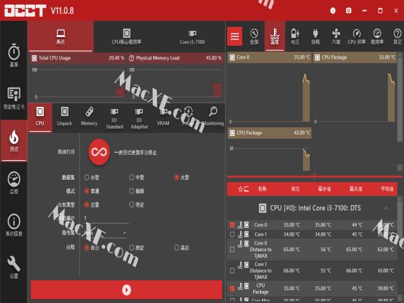
Task: Open the 指令集 Auto dropdown
Action: 105,233
